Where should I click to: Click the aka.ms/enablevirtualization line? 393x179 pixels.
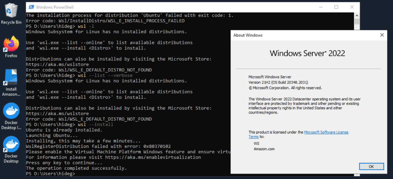pos(113,157)
